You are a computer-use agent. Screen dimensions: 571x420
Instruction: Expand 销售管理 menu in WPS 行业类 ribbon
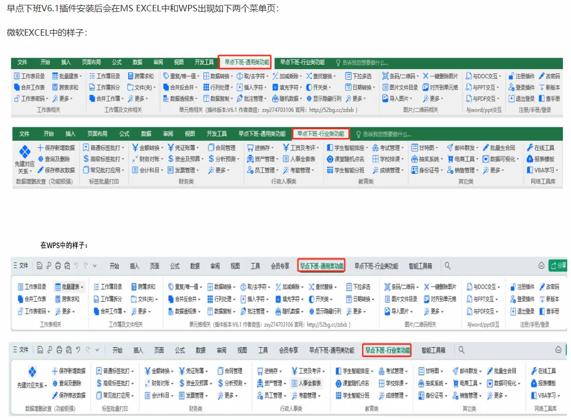click(468, 395)
